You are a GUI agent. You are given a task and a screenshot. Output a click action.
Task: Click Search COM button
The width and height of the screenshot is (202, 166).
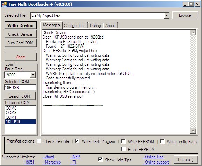[20, 96]
